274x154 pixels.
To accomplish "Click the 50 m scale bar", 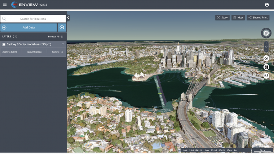I will point(262,150).
